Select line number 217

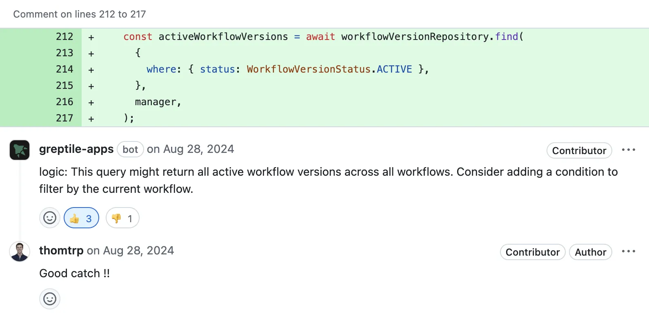tap(64, 118)
